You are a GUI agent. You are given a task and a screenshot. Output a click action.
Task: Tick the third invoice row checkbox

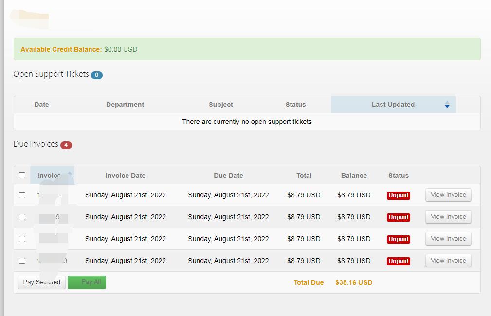(22, 239)
